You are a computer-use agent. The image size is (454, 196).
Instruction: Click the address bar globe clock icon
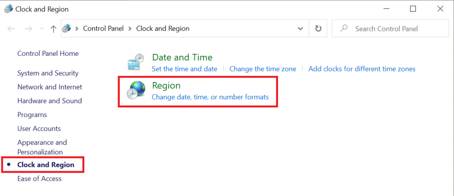67,28
